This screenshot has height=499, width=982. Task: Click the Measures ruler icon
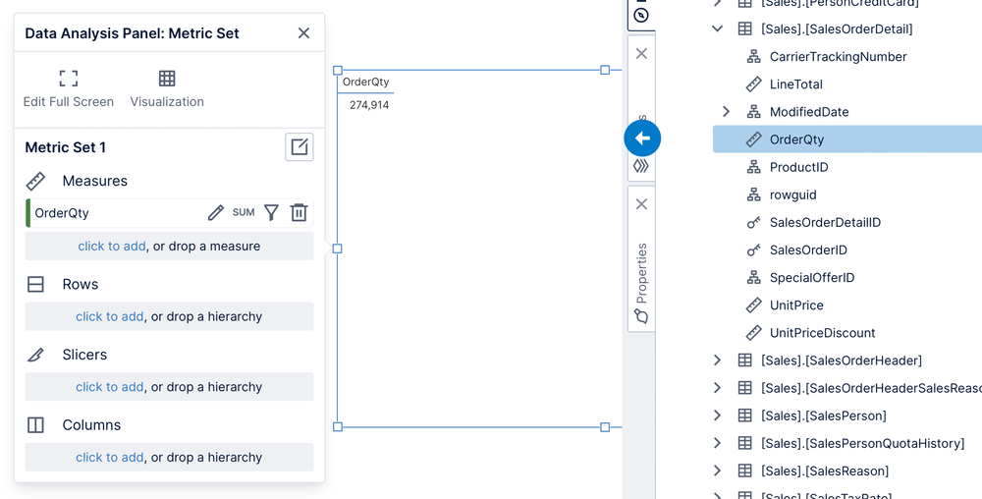point(35,181)
